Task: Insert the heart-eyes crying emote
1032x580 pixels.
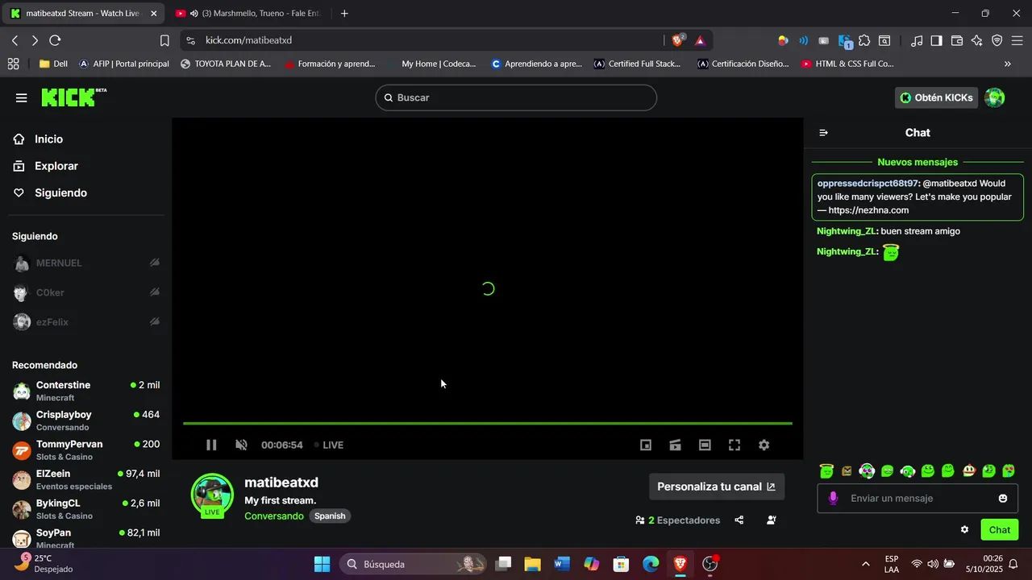Action: click(x=1009, y=471)
